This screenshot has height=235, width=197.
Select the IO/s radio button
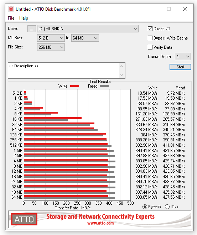[x=167, y=207]
